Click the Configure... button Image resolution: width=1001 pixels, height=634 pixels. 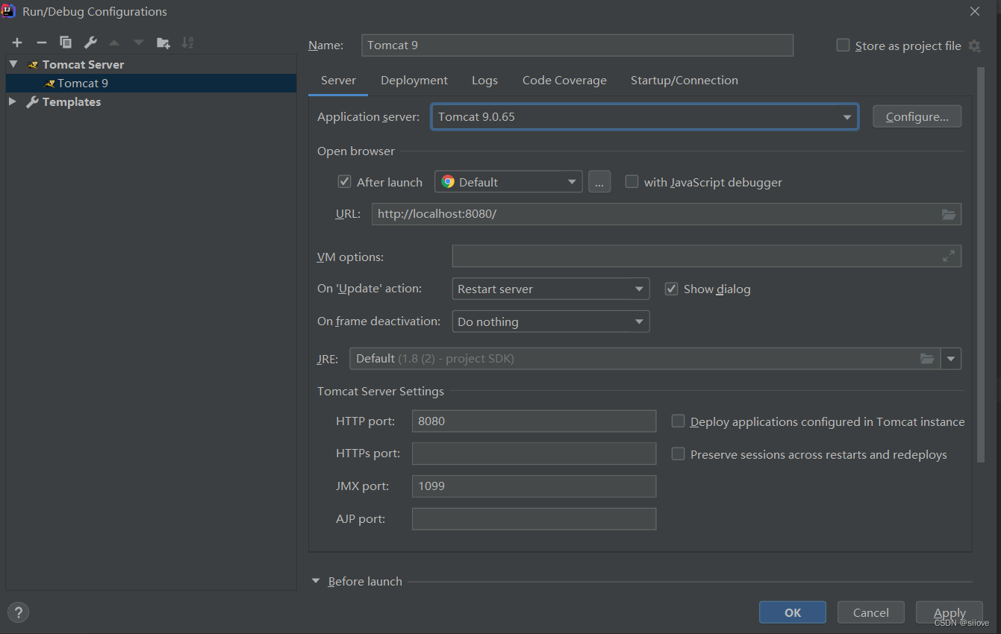point(917,117)
